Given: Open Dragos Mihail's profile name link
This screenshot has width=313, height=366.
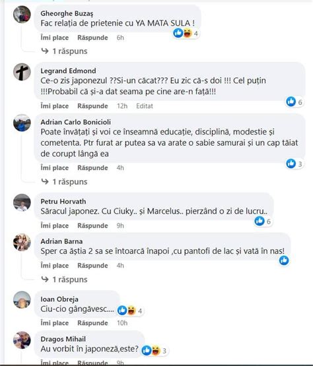Looking at the screenshot, I should coord(63,339).
